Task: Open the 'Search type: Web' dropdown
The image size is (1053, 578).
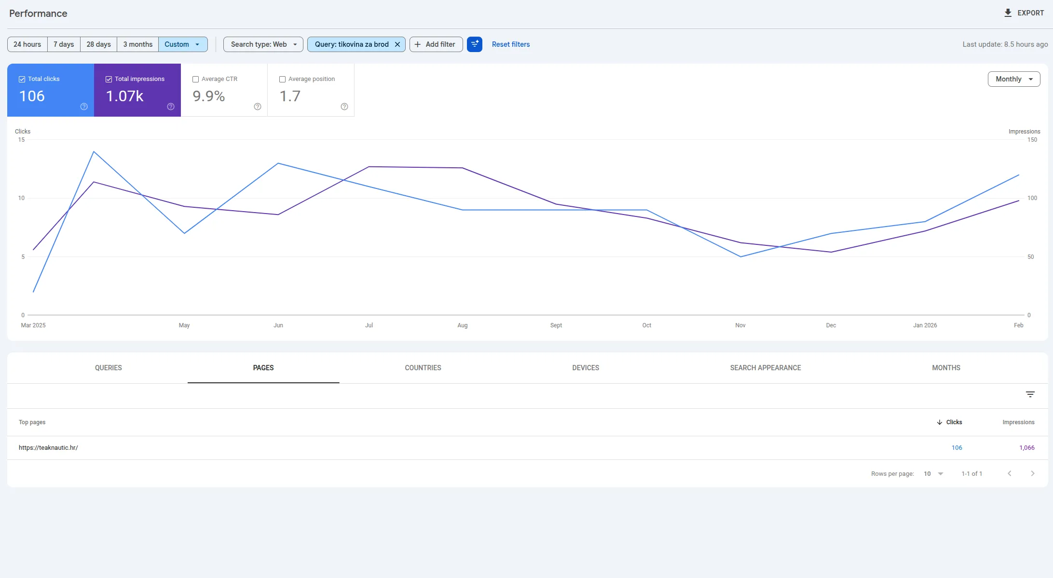Action: [x=262, y=44]
